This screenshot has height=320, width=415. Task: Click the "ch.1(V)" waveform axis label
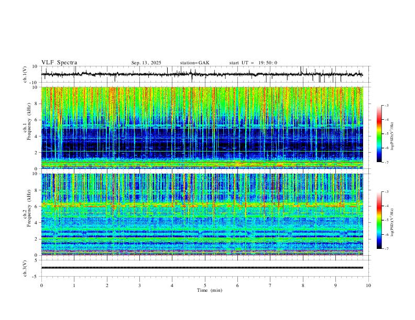(x=25, y=74)
